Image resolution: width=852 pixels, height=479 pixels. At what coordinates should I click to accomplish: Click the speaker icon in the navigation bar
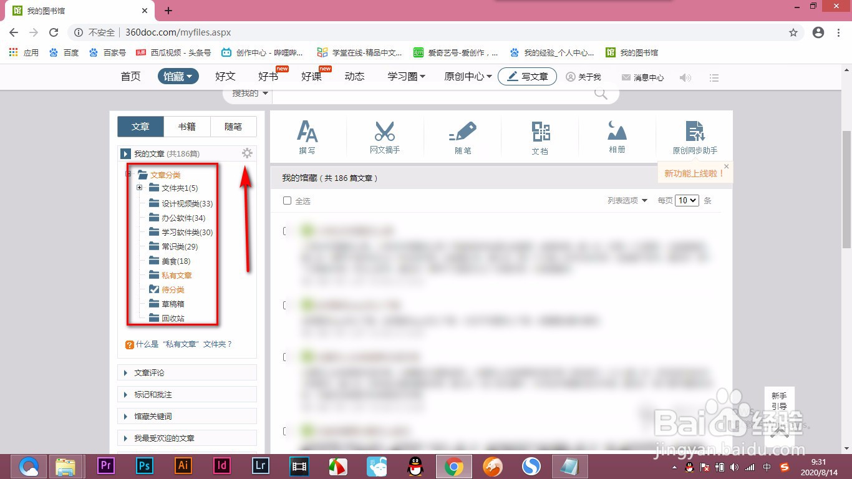[686, 77]
